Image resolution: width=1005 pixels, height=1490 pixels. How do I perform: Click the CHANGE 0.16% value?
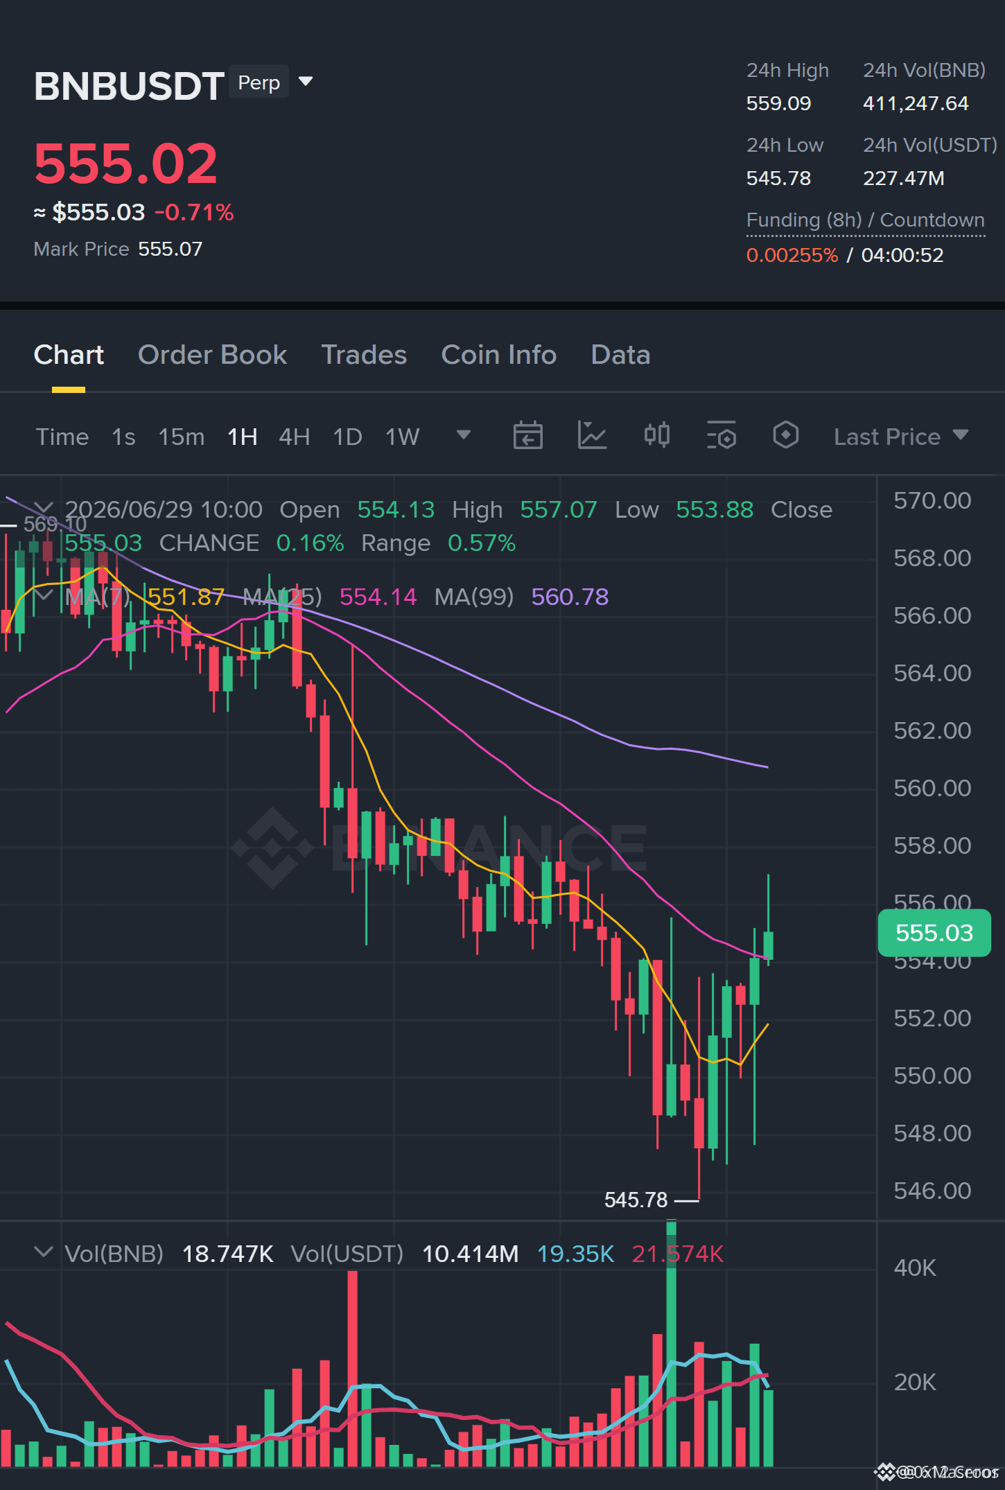(310, 543)
